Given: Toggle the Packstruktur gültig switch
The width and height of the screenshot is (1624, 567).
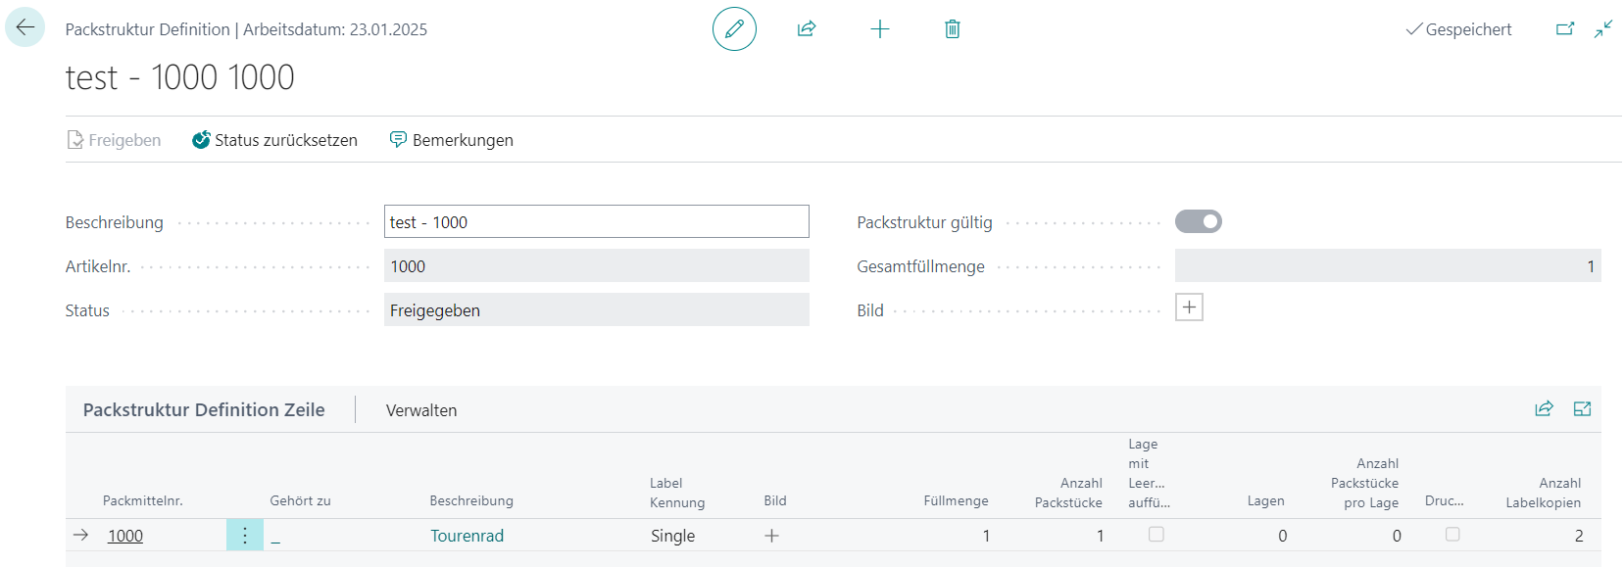Looking at the screenshot, I should coord(1198,222).
